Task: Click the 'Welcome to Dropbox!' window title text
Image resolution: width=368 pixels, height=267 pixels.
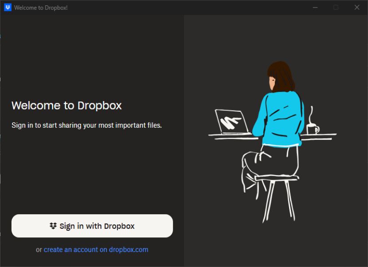Action: click(x=41, y=8)
